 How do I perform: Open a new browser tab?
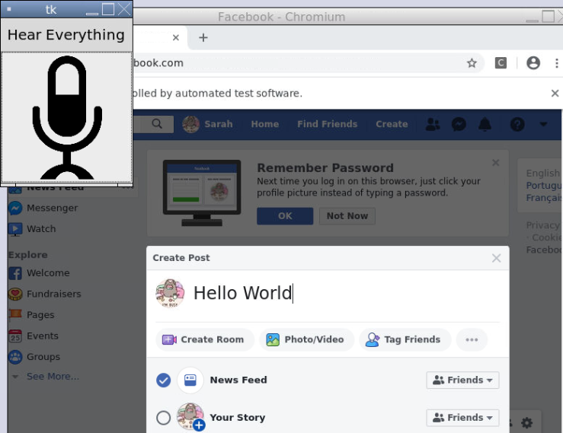click(203, 37)
